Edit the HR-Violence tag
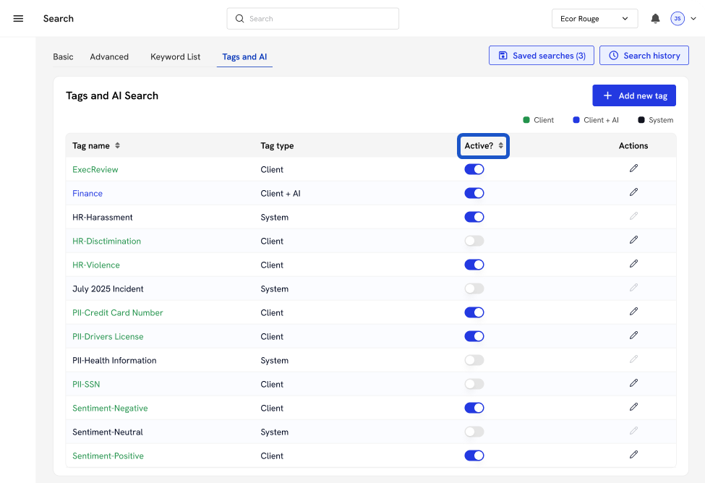The image size is (705, 483). tap(633, 264)
